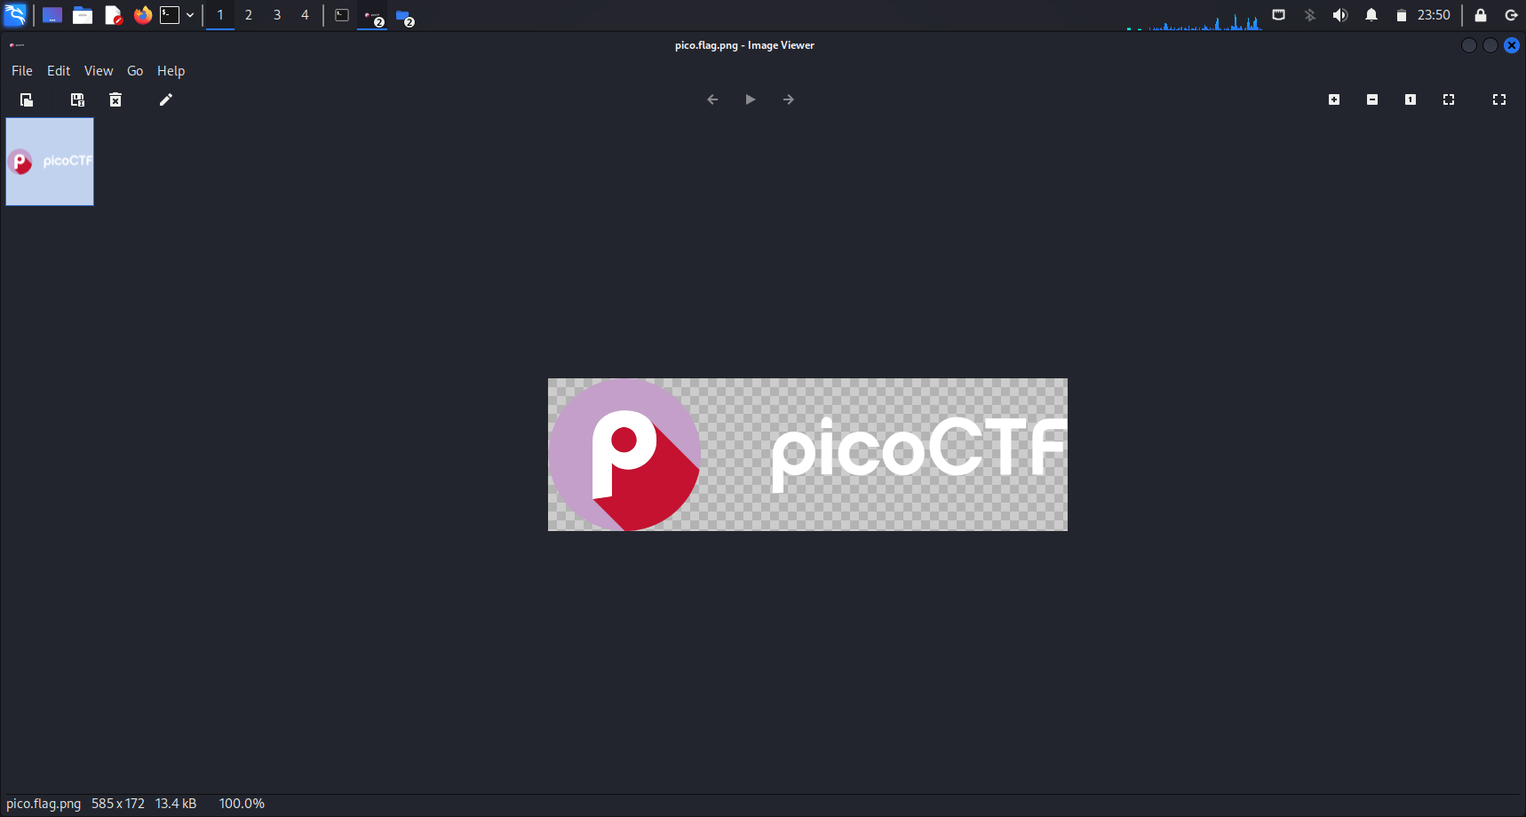Open the Go menu
The width and height of the screenshot is (1526, 817).
pyautogui.click(x=135, y=71)
